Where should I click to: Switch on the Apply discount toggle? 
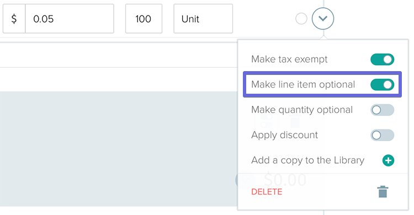[x=382, y=135]
